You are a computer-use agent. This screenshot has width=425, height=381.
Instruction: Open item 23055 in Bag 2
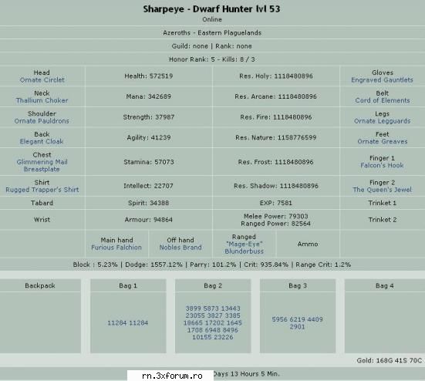[x=195, y=315]
